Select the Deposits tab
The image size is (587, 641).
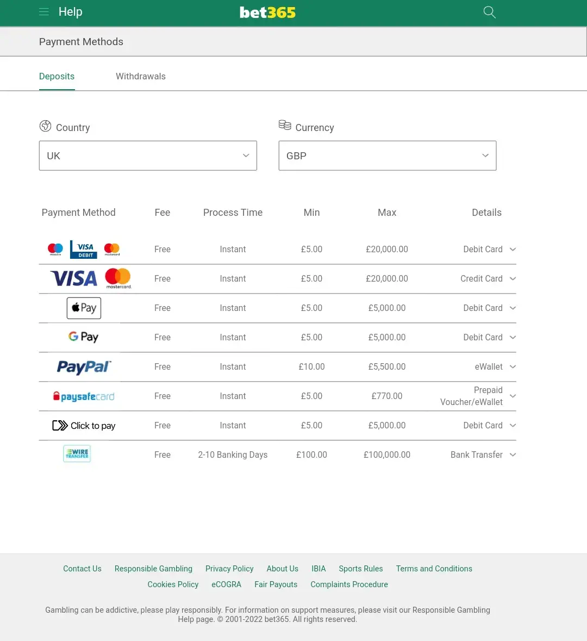(x=57, y=76)
